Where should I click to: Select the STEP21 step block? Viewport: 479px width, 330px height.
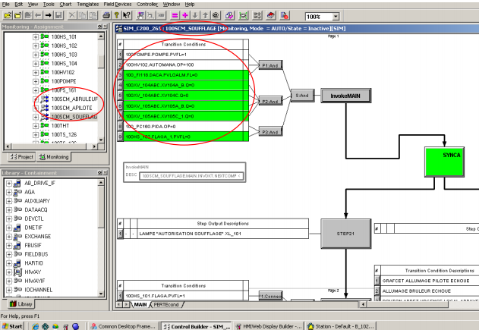(x=346, y=234)
